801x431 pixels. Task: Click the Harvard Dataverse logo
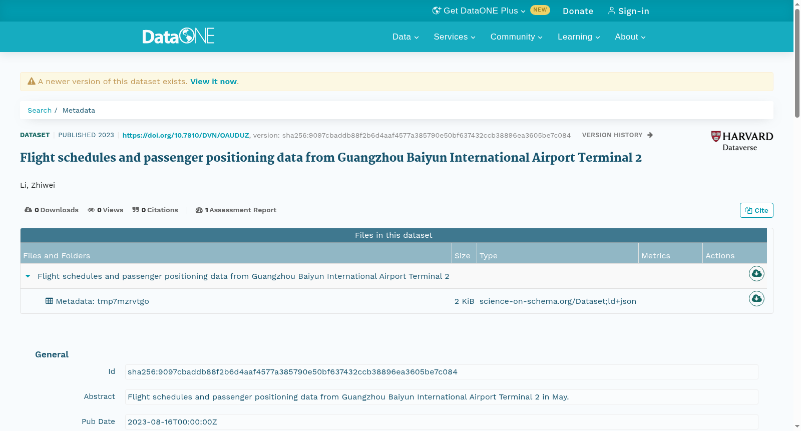(742, 141)
